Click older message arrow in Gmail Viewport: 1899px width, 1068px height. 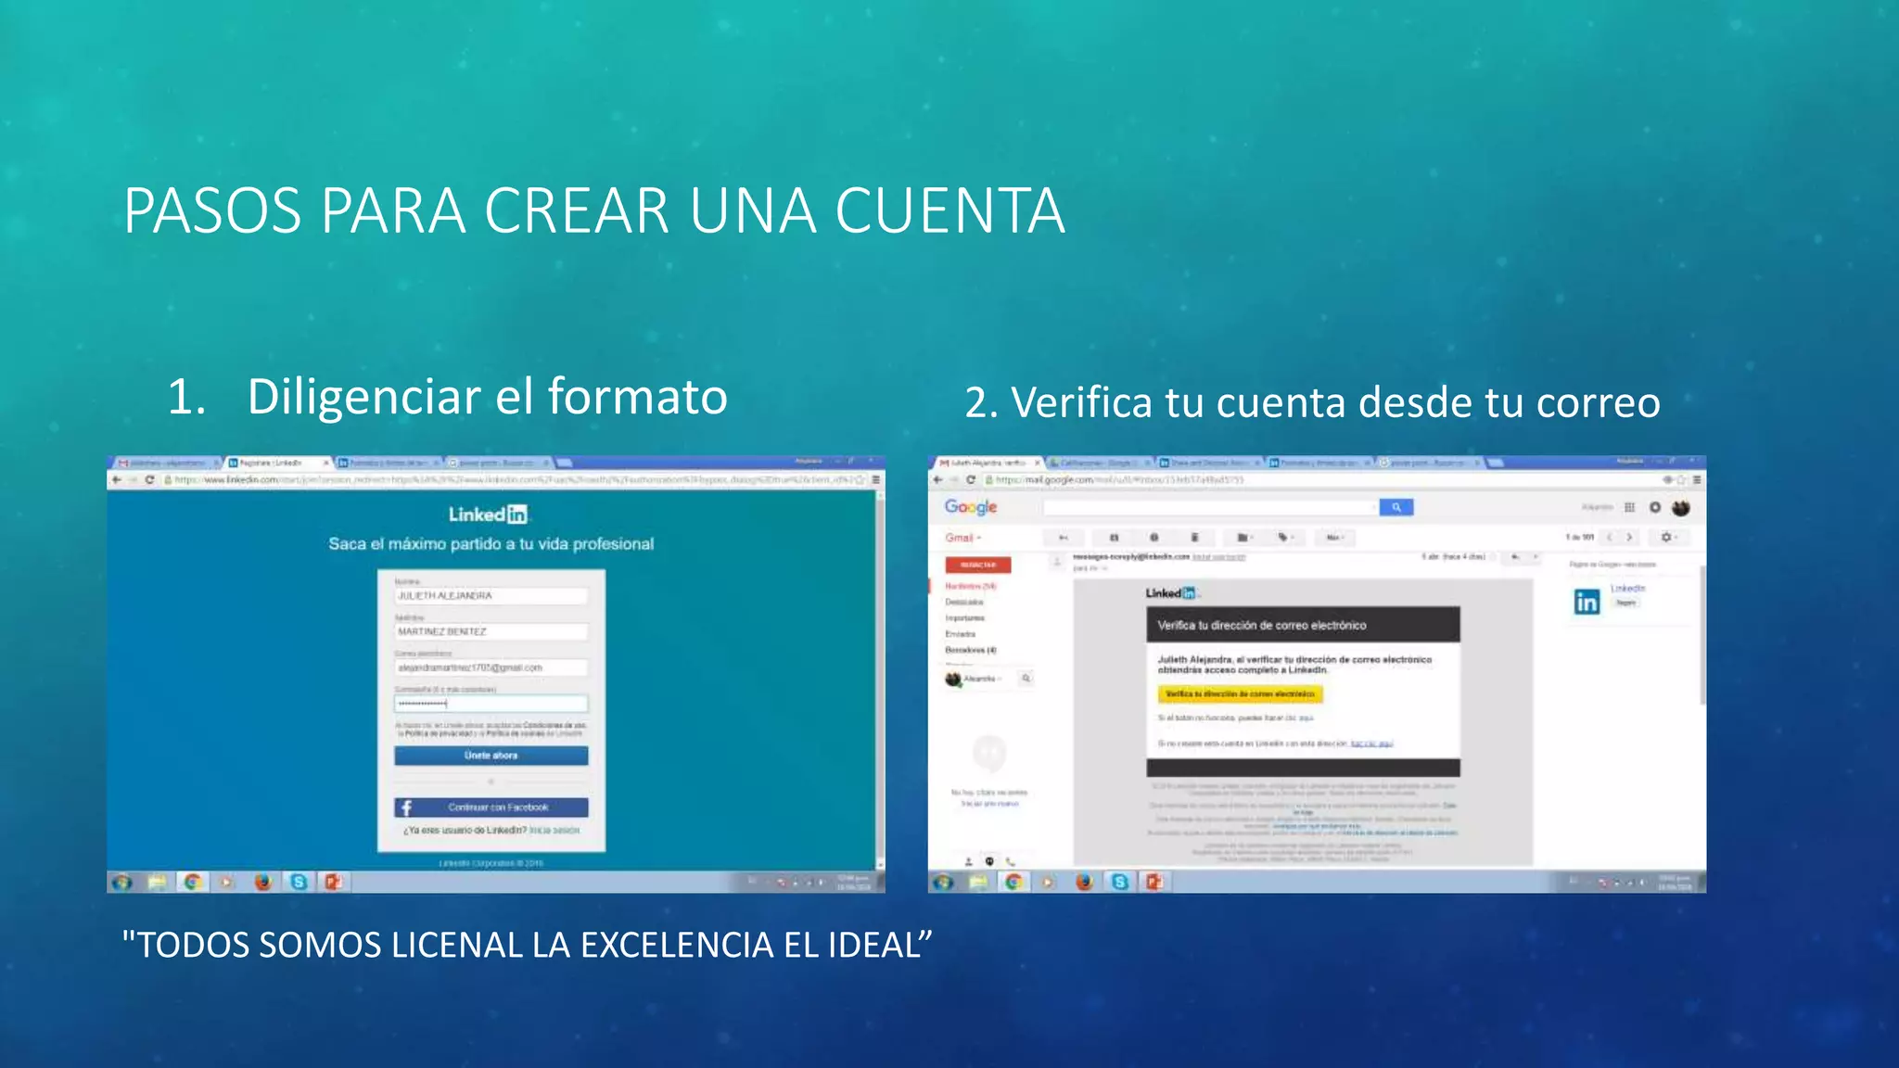pyautogui.click(x=1629, y=538)
